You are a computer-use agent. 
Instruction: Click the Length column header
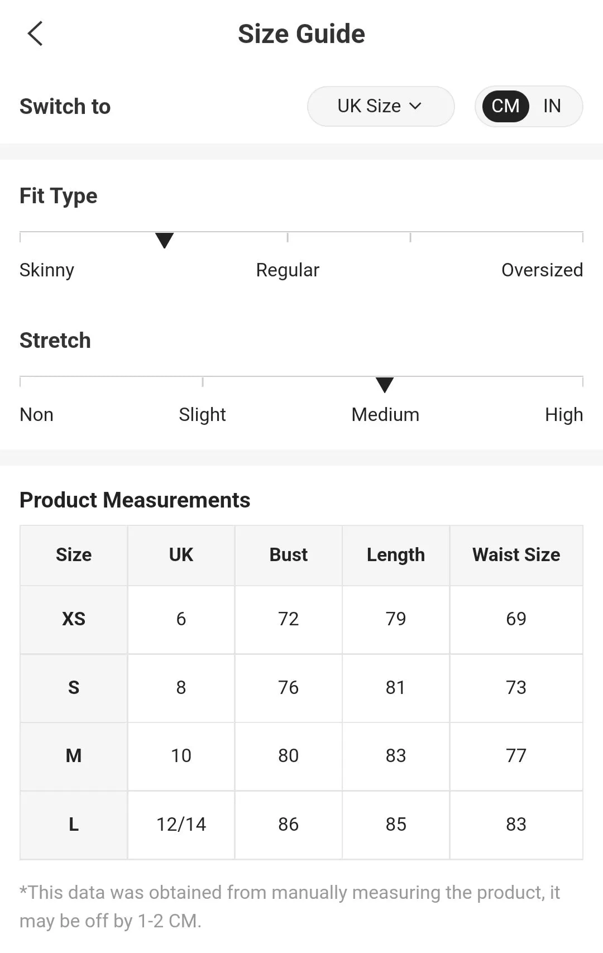[396, 555]
